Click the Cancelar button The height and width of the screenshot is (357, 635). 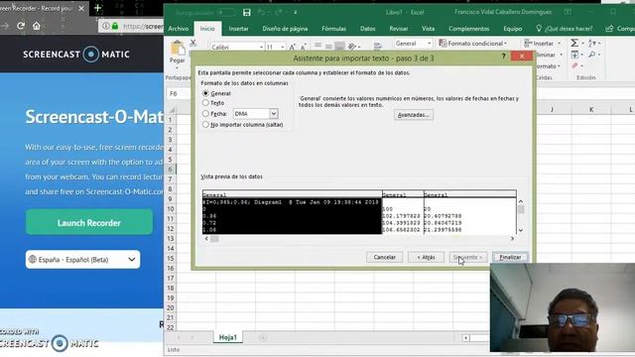click(384, 257)
